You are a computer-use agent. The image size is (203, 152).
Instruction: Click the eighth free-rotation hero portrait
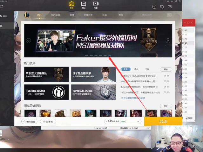tap(136, 113)
